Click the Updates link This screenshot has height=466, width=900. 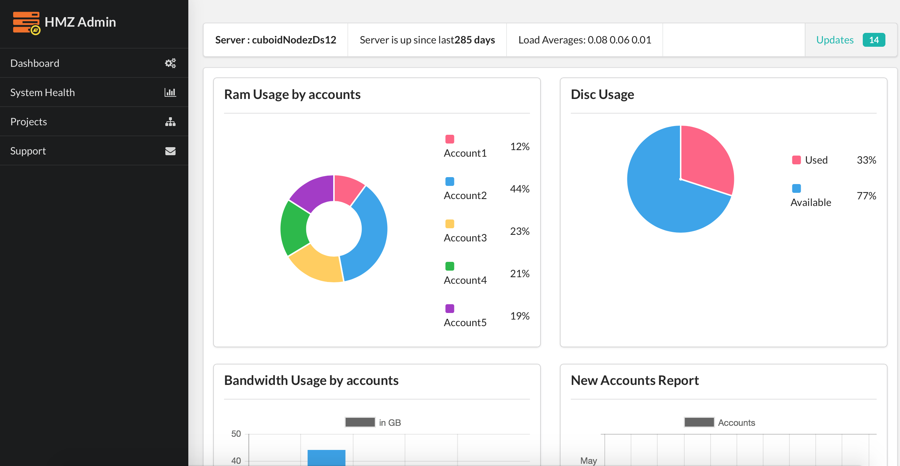point(835,40)
